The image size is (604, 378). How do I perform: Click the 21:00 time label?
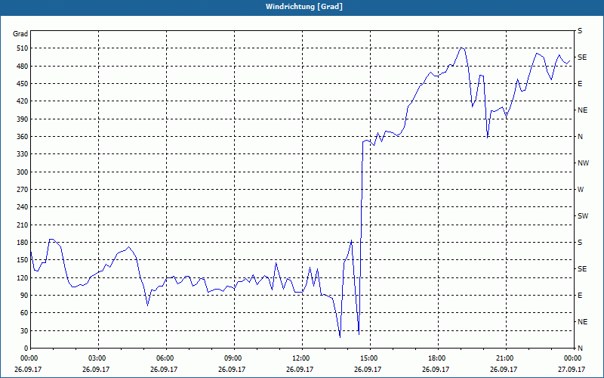506,358
